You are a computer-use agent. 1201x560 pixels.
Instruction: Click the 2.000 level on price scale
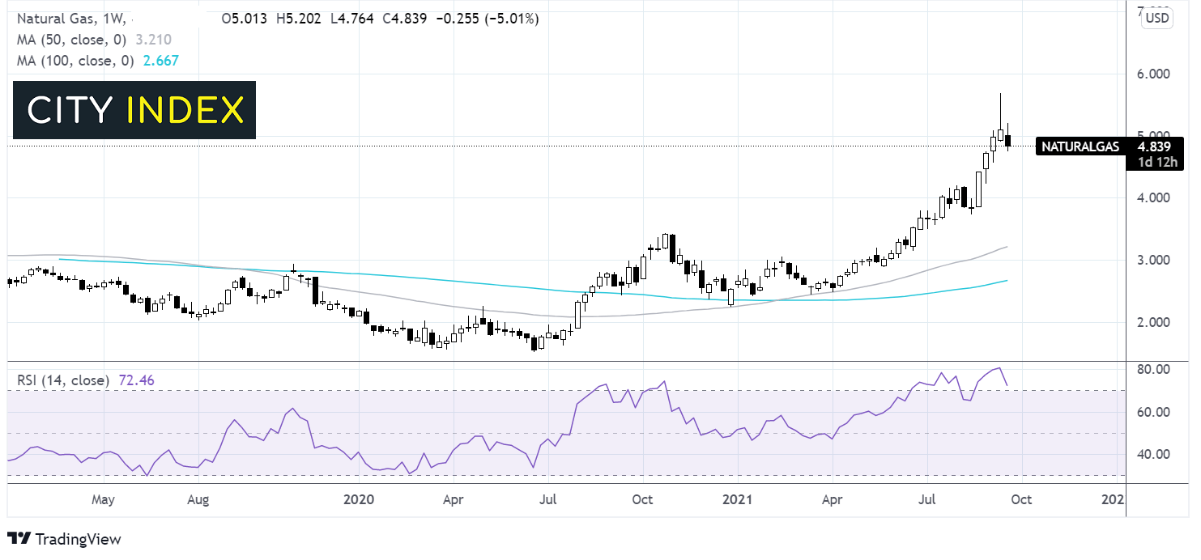(1155, 322)
